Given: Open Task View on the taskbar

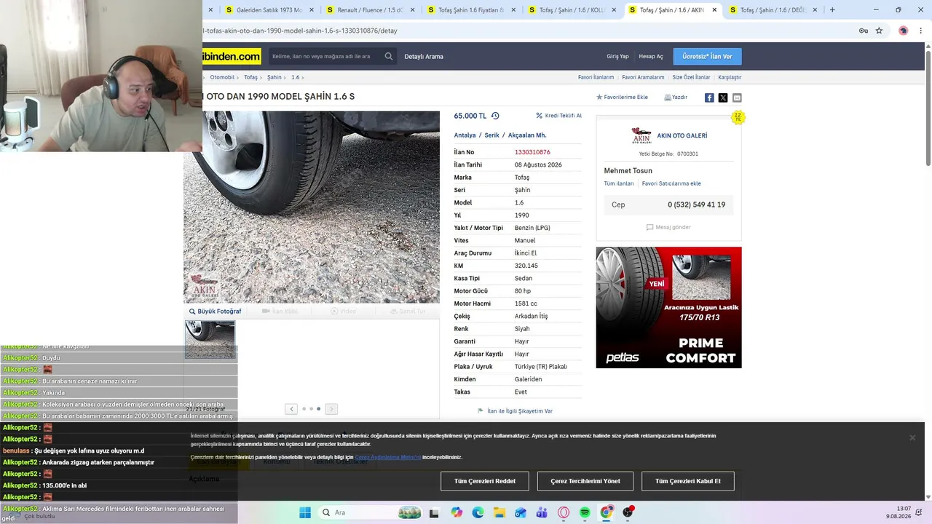Looking at the screenshot, I should [434, 512].
